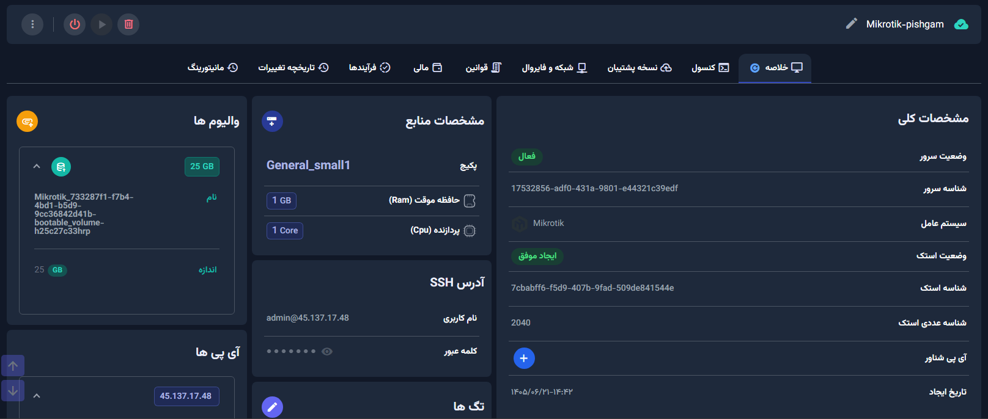Image resolution: width=988 pixels, height=419 pixels.
Task: Click the up arrow navigation button
Action: coord(13,366)
